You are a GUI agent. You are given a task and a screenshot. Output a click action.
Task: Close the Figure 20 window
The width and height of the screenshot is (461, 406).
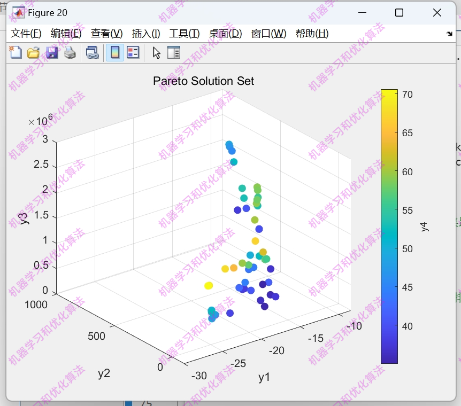pos(437,13)
